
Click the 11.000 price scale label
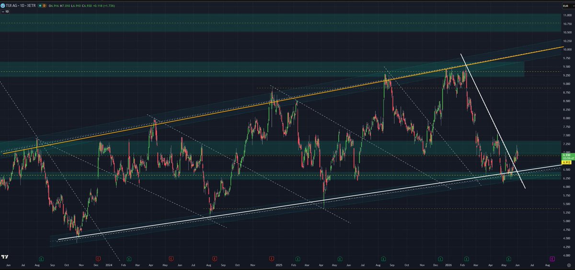[x=567, y=15]
